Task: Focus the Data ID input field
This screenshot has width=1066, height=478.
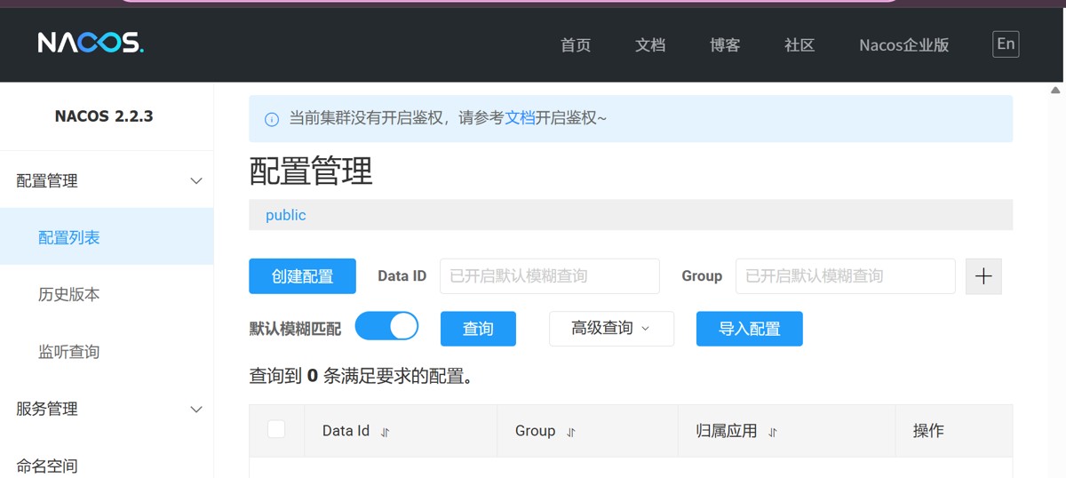Action: pyautogui.click(x=549, y=276)
